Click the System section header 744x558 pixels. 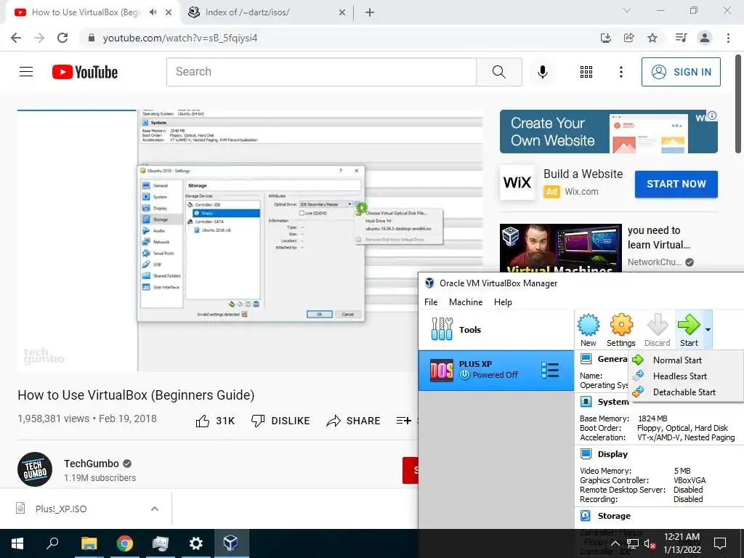tap(613, 402)
